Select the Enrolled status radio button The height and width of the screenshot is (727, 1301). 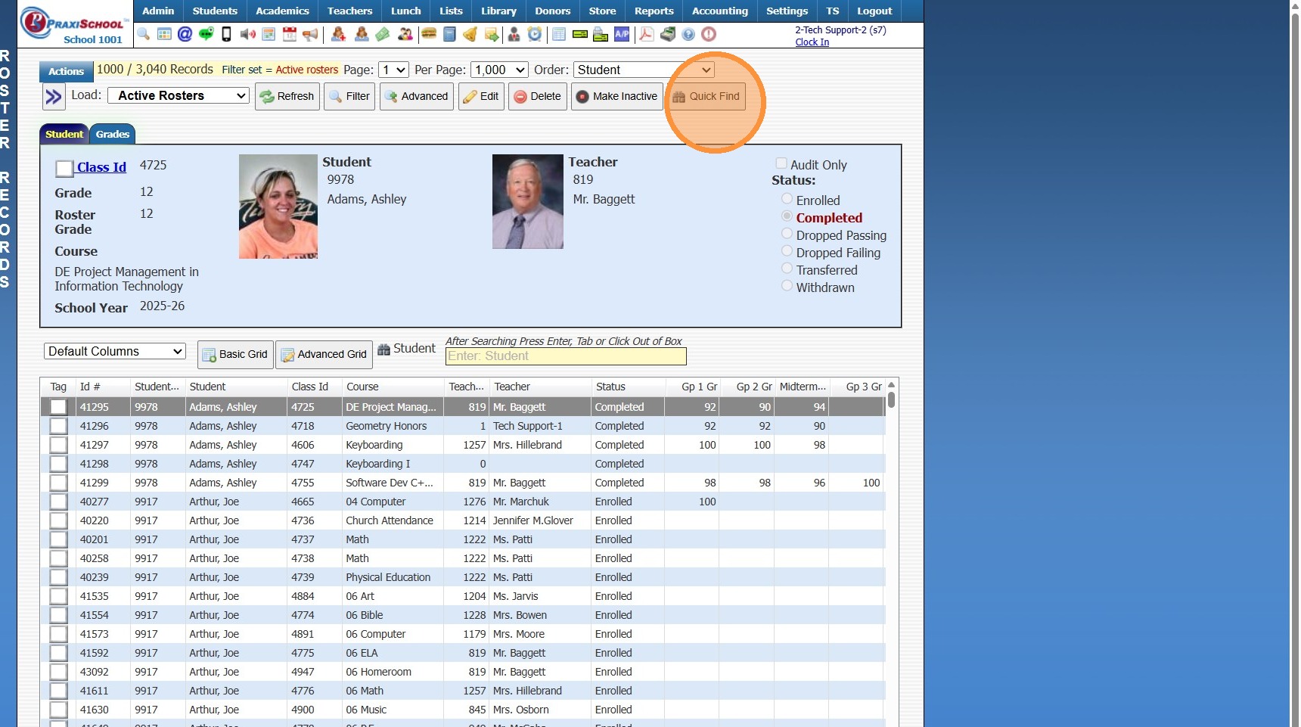(787, 199)
